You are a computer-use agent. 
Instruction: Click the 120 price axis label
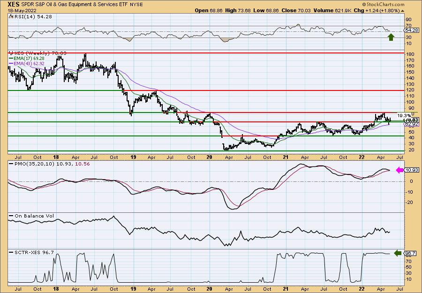point(410,90)
